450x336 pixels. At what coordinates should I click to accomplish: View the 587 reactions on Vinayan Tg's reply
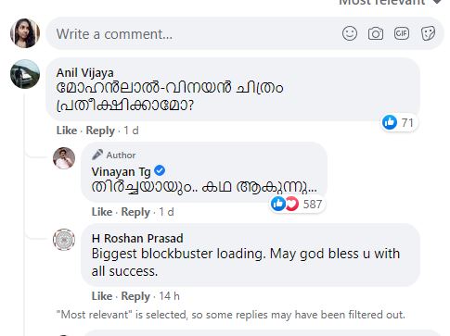click(x=297, y=204)
